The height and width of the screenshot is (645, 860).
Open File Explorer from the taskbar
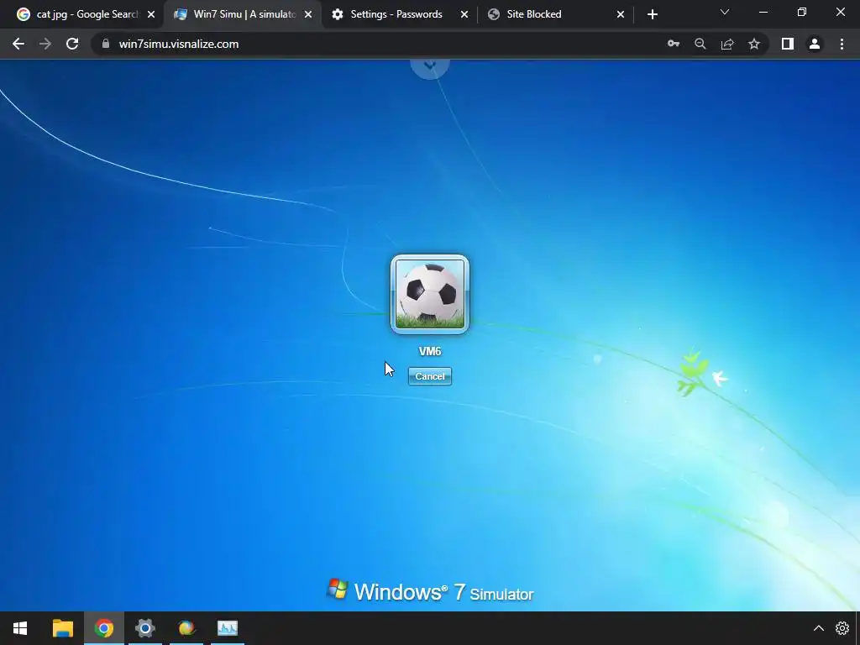coord(62,628)
